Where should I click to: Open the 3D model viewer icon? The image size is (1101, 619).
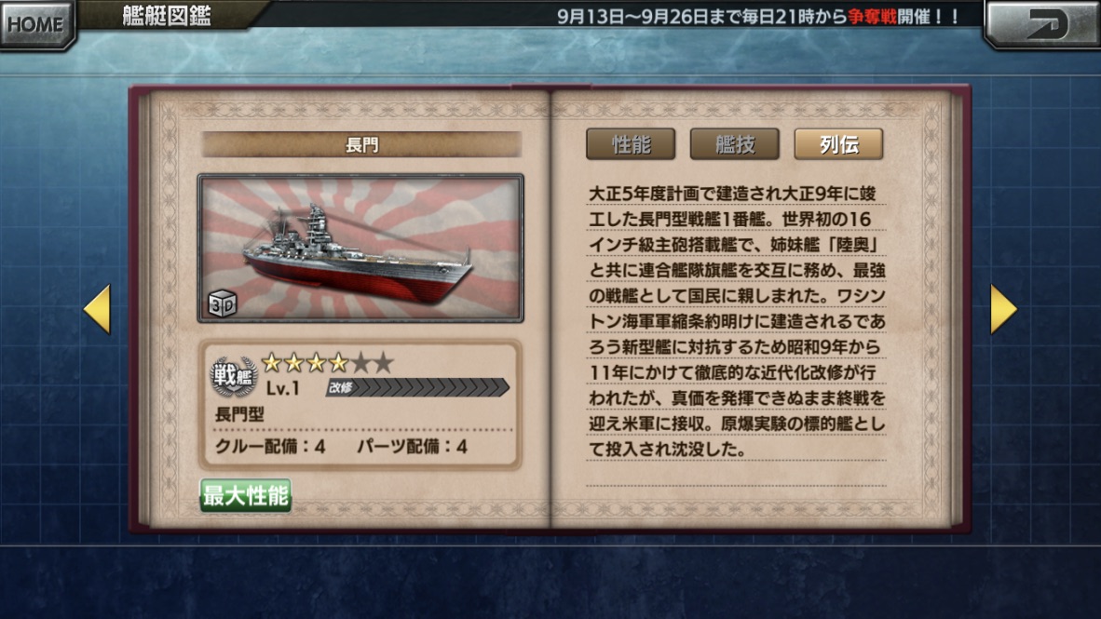(x=223, y=303)
